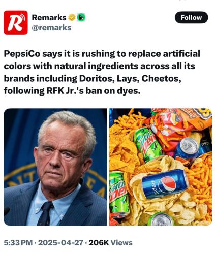The image size is (215, 254).
Task: Open the snacks and soda photo
Action: coord(161,167)
